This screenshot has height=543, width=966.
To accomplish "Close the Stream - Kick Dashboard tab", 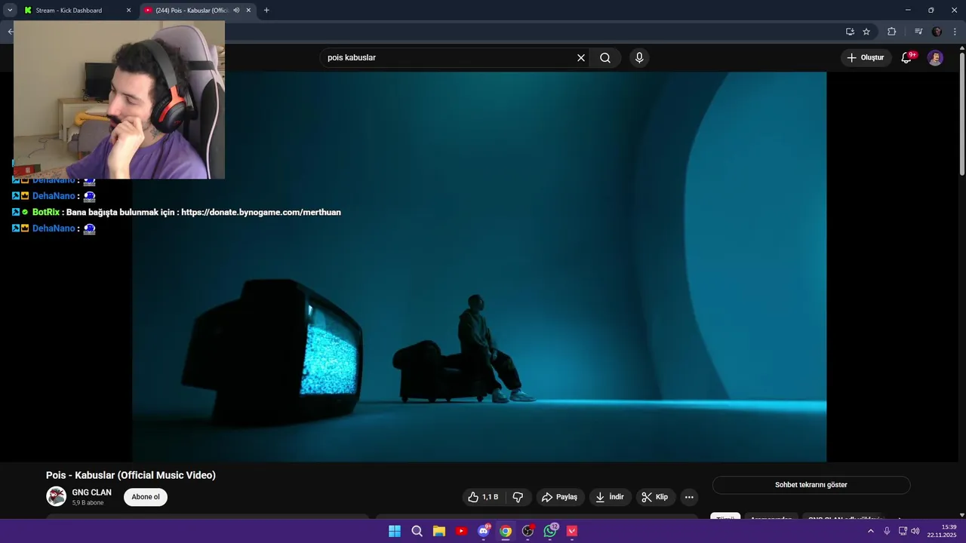I will click(x=128, y=11).
